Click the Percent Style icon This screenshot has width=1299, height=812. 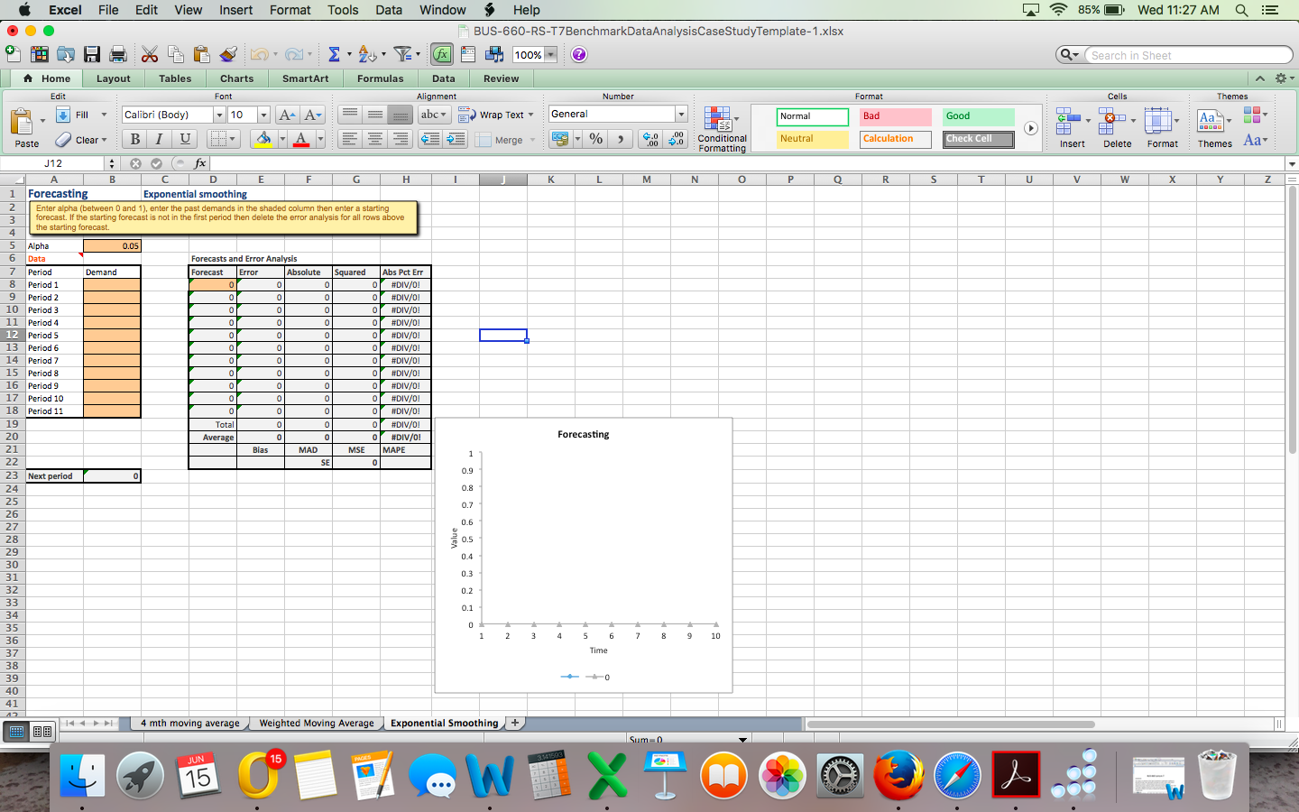click(595, 139)
